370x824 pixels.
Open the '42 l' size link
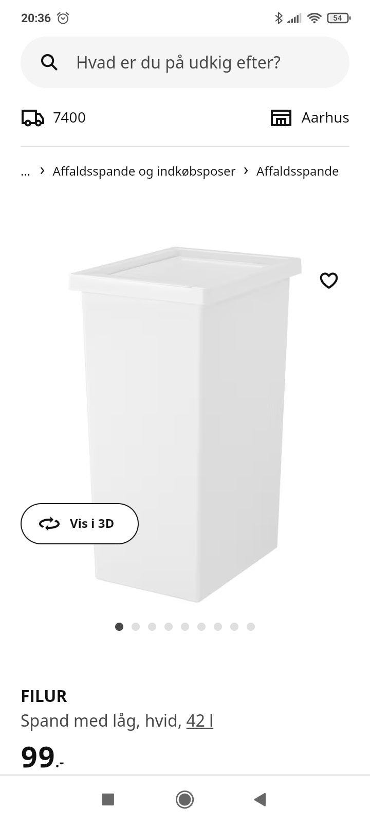pyautogui.click(x=200, y=720)
